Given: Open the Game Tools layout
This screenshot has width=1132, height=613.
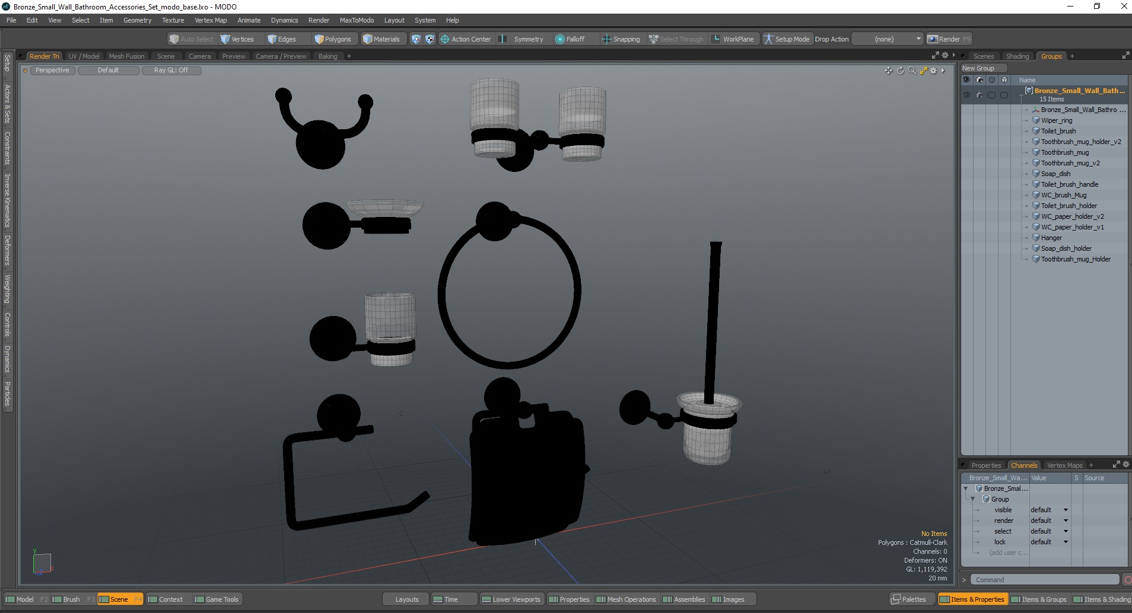Looking at the screenshot, I should click(x=217, y=599).
